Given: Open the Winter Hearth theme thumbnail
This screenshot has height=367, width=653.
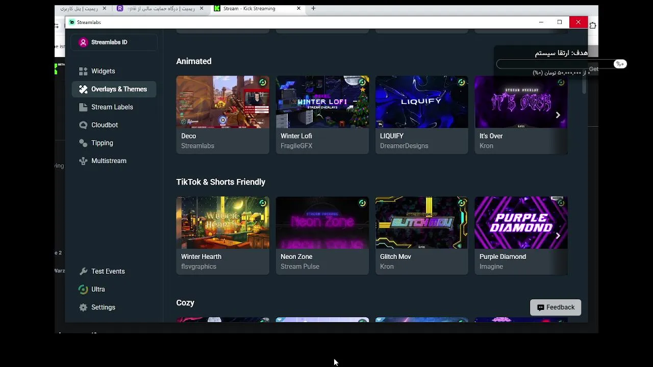Looking at the screenshot, I should pyautogui.click(x=222, y=223).
